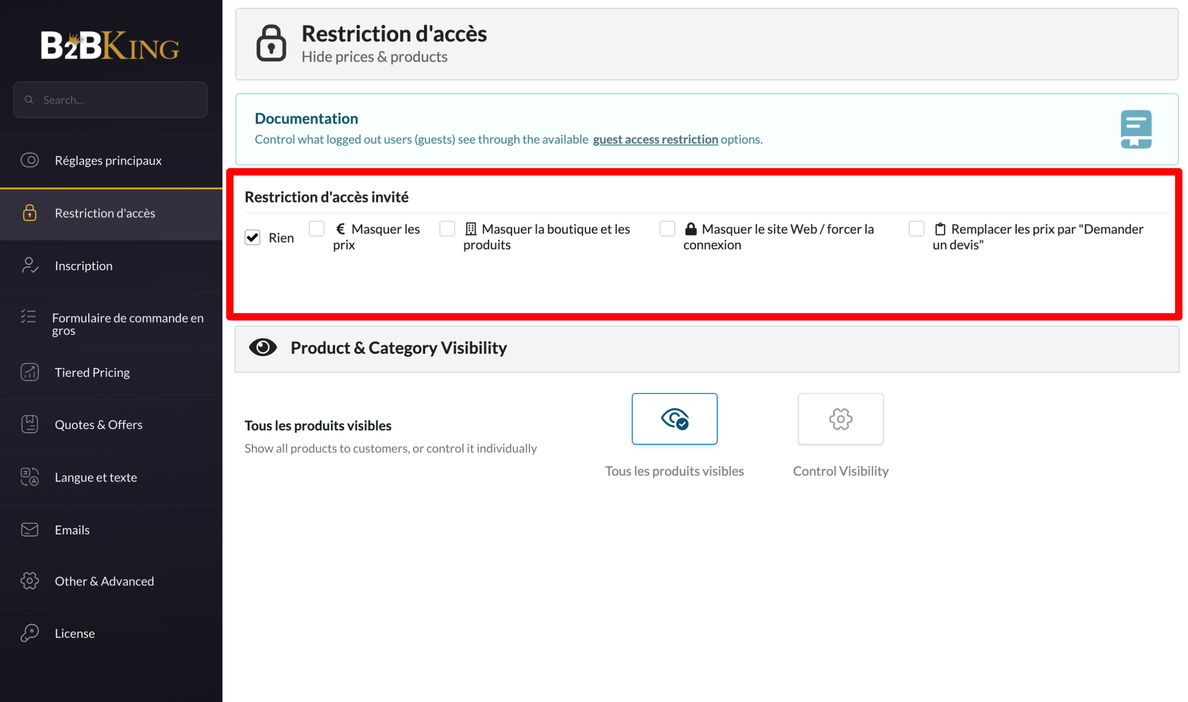Enable Remplacer les prix par Demander un devis
Screen dimensions: 1188x702
(916, 229)
